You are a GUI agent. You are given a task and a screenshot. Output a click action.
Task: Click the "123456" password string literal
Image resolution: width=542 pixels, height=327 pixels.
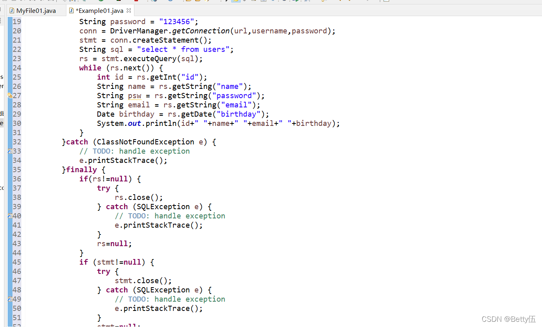coord(177,22)
